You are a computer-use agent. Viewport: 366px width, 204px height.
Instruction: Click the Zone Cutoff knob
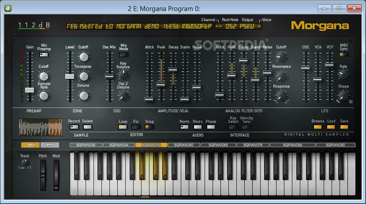point(84,57)
